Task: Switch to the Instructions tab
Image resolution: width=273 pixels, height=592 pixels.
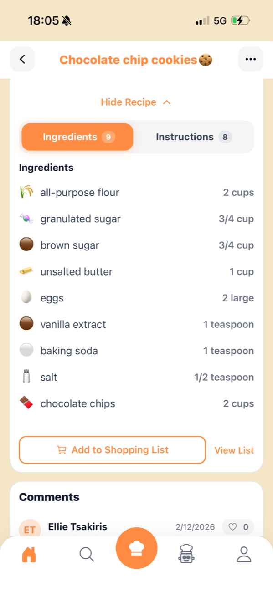Action: point(193,137)
